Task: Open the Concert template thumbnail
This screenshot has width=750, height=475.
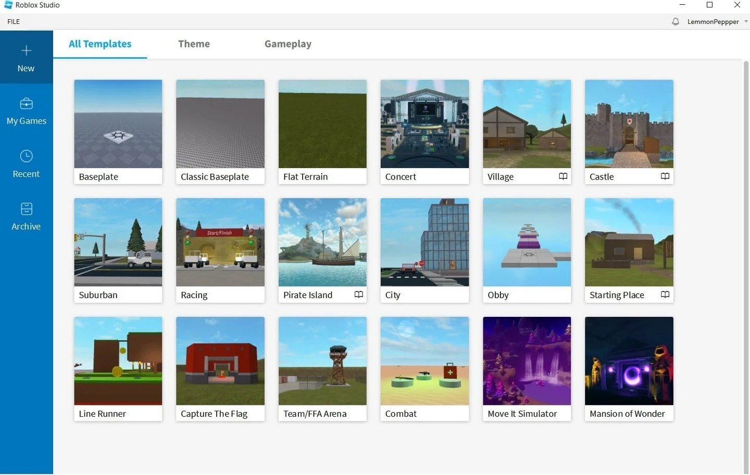Action: (x=424, y=124)
